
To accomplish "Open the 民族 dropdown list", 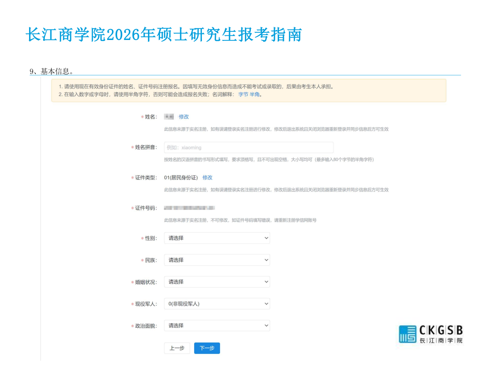I will tap(217, 260).
